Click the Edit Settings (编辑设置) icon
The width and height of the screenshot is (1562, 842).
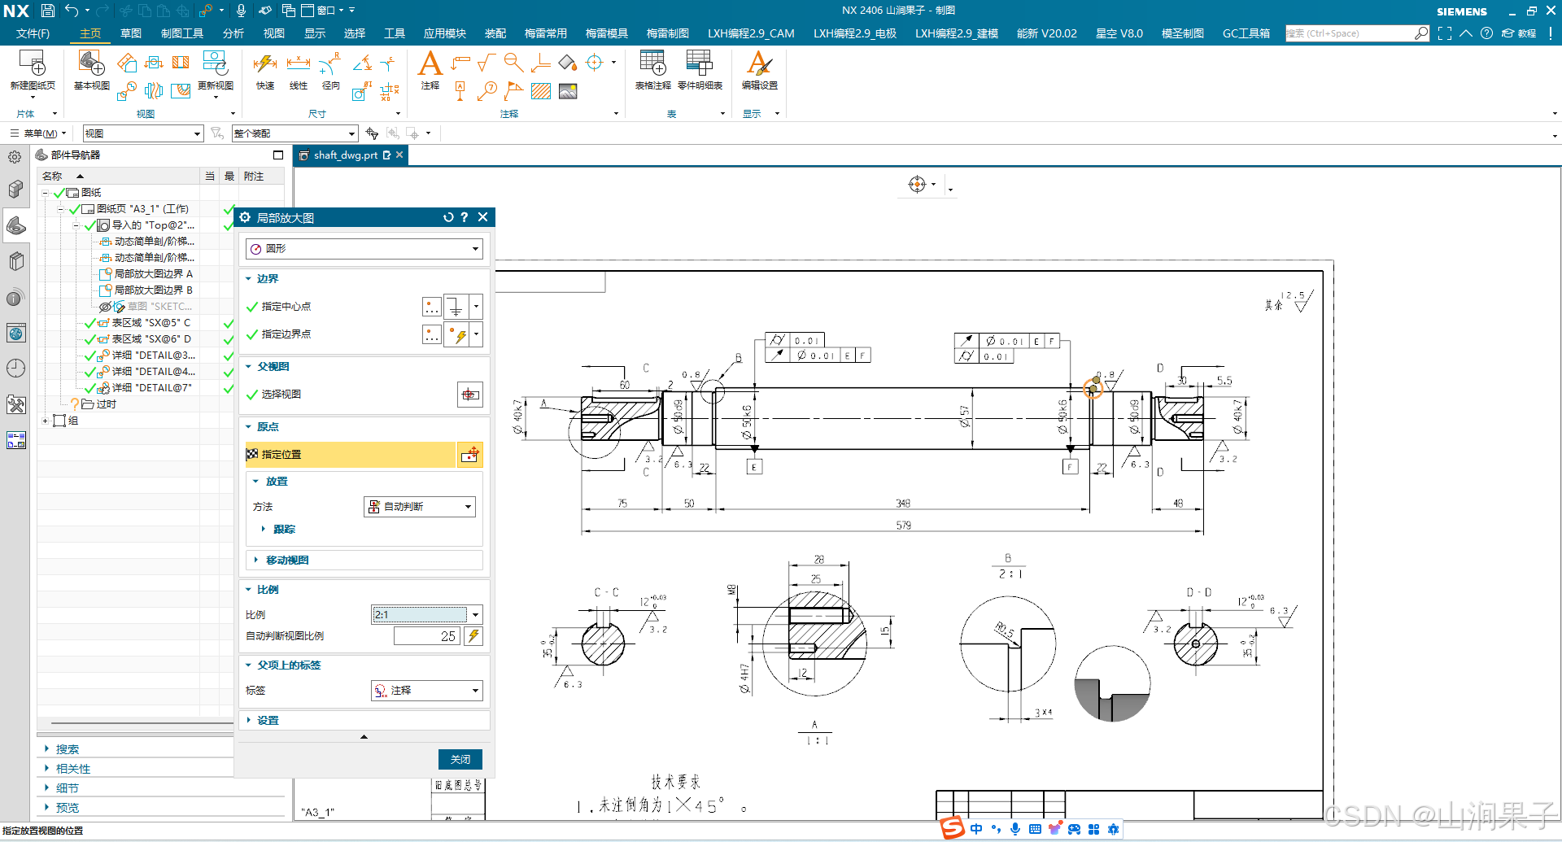[x=759, y=63]
